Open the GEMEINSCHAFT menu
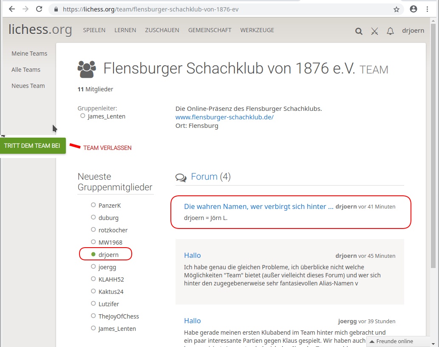 click(x=210, y=30)
